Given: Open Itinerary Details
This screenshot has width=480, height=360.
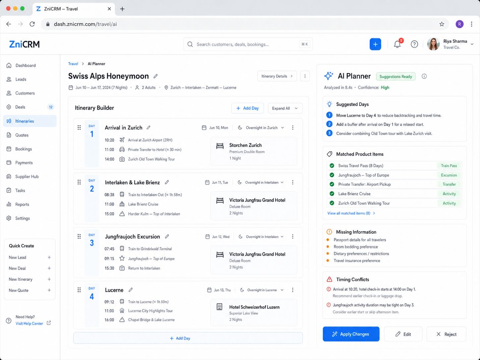Looking at the screenshot, I should pos(277,76).
